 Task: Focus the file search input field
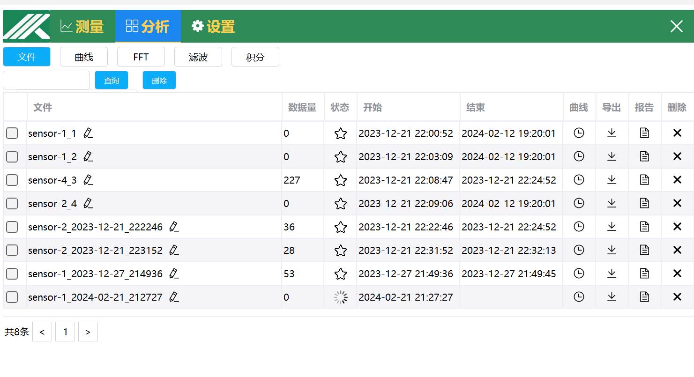tap(46, 80)
